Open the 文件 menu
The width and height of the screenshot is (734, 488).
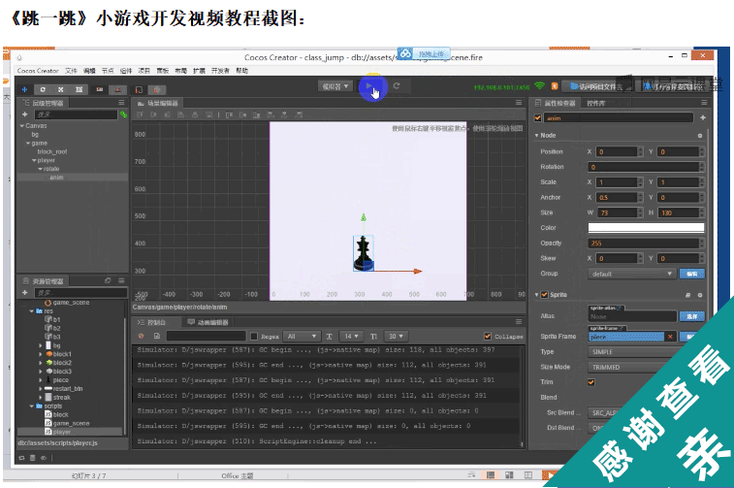click(x=71, y=71)
